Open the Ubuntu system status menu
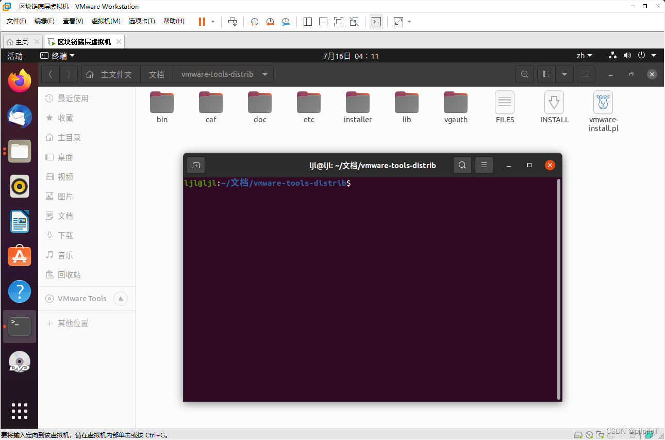 (x=633, y=56)
